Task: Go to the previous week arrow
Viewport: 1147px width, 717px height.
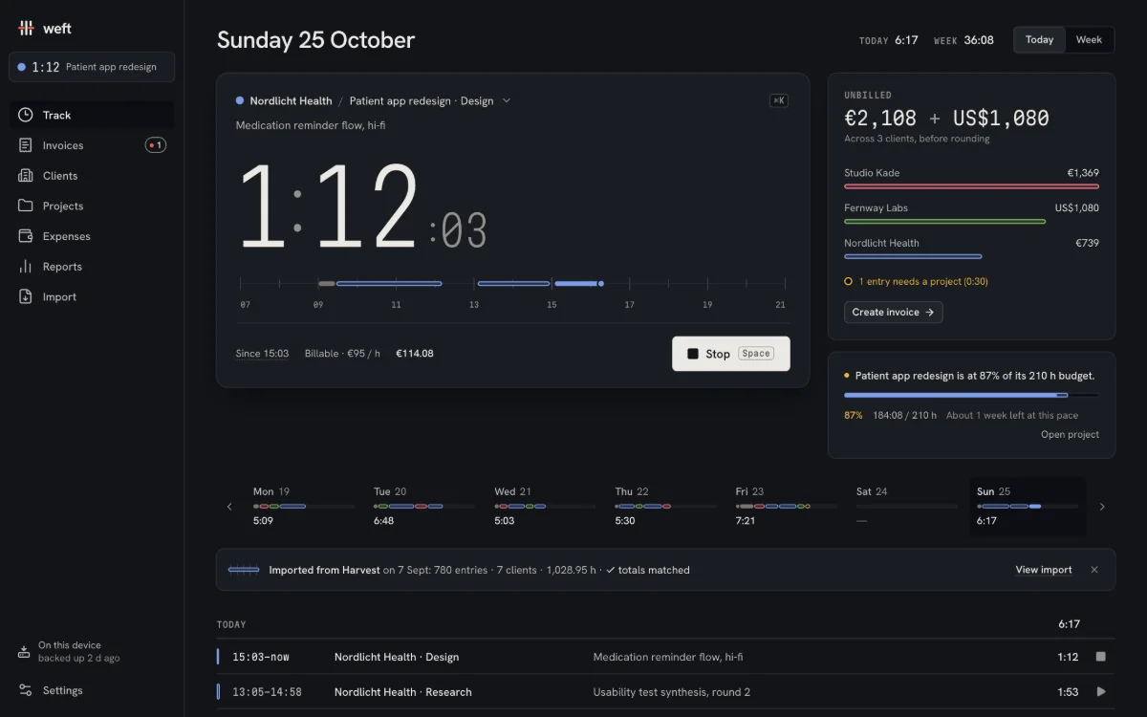Action: 229,507
